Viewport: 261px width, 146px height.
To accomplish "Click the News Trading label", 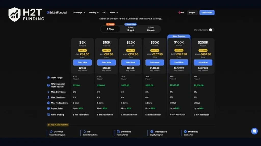I will pyautogui.click(x=57, y=115).
